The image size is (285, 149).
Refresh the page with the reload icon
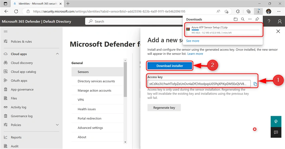16,11
